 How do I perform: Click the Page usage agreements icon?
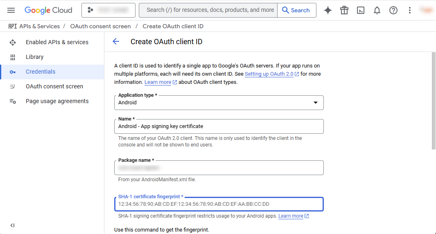pos(13,101)
